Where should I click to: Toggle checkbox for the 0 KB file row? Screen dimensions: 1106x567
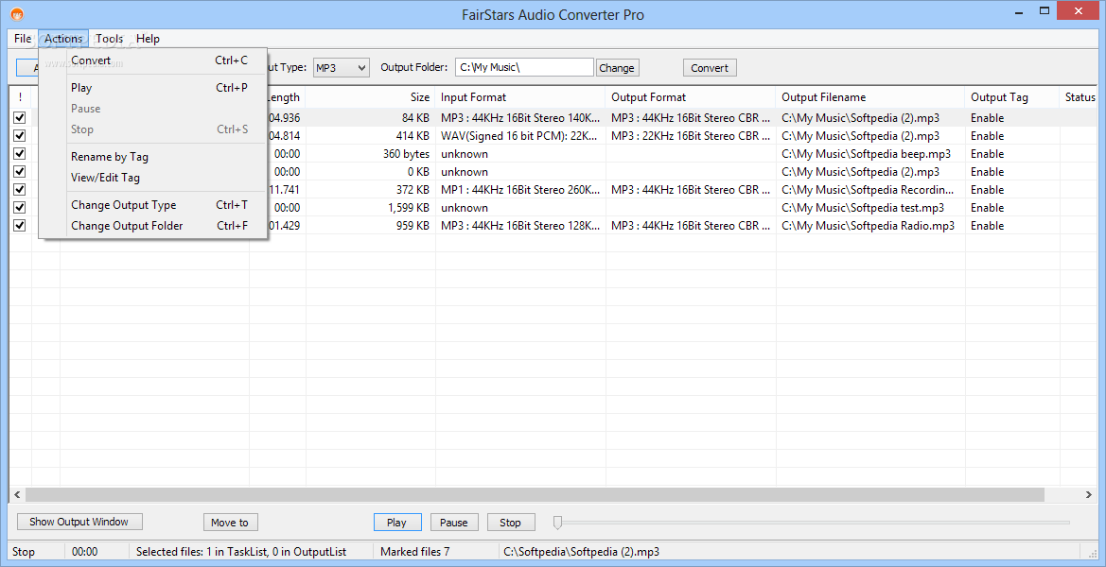click(x=20, y=171)
